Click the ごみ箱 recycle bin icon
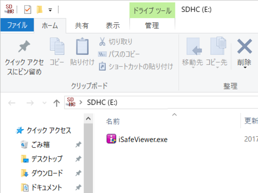Viewport: 258px width, 193px height. tap(24, 144)
